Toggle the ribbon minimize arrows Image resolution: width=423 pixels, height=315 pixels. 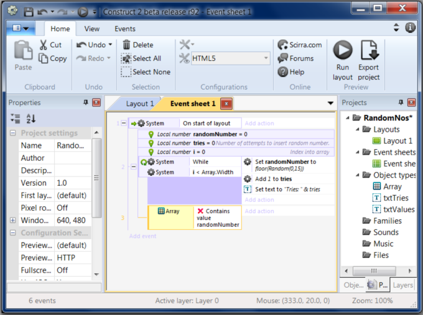[x=396, y=27]
